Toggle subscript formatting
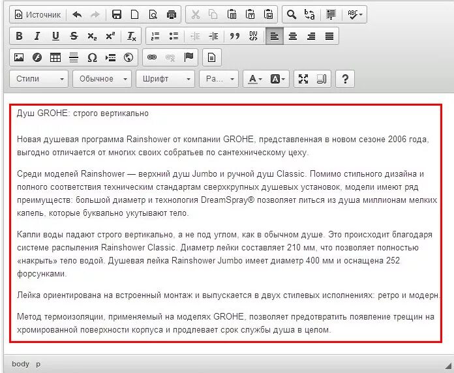Screen dimensions: 454x373 point(92,36)
